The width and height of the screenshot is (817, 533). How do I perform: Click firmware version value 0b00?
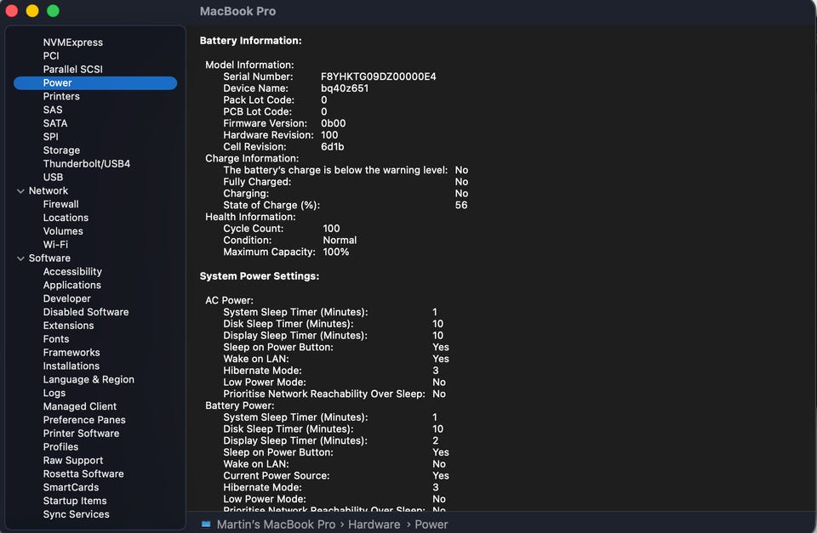334,123
